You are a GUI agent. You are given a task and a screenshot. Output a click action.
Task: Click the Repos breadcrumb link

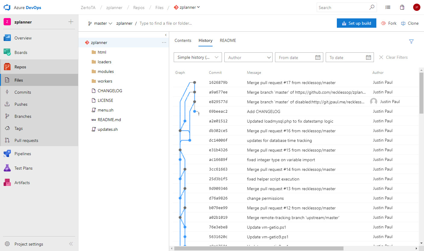(x=139, y=8)
